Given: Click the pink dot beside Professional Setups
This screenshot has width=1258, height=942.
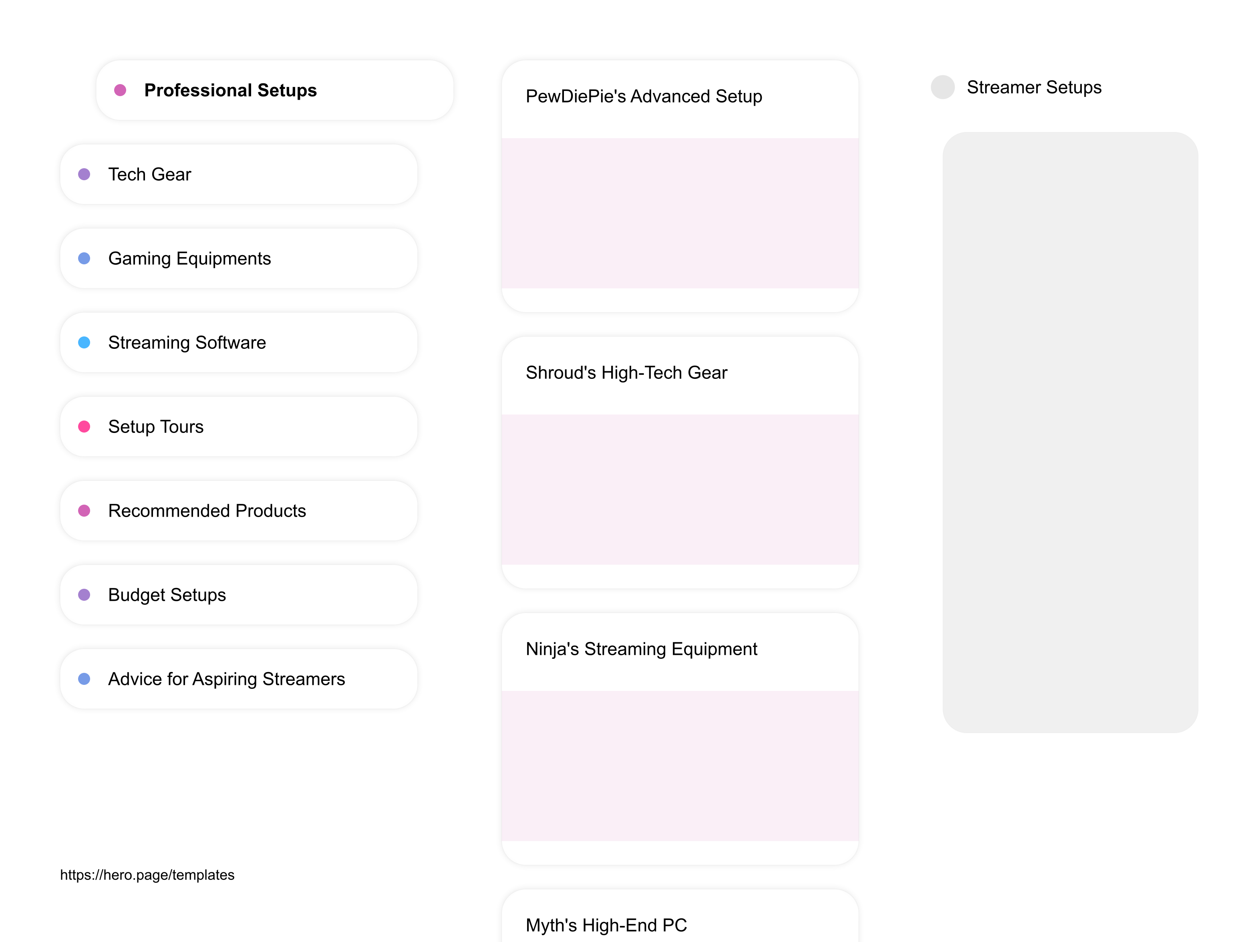Looking at the screenshot, I should click(x=121, y=90).
